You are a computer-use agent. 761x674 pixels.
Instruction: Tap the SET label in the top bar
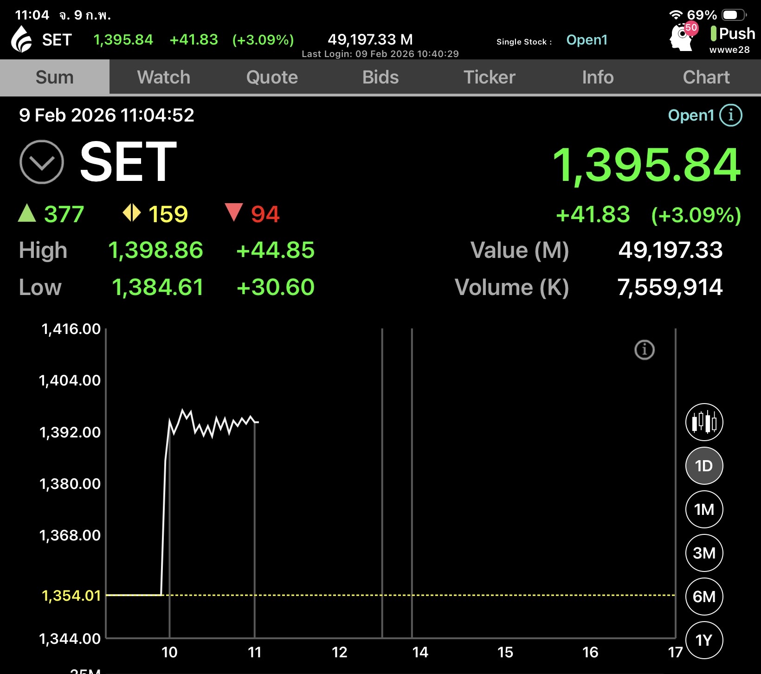point(57,40)
